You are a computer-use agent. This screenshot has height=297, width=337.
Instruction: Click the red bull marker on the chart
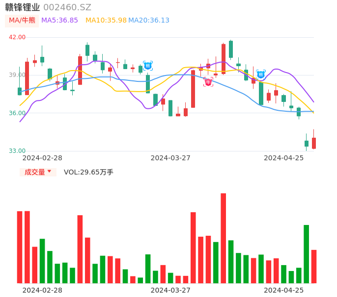(208, 82)
